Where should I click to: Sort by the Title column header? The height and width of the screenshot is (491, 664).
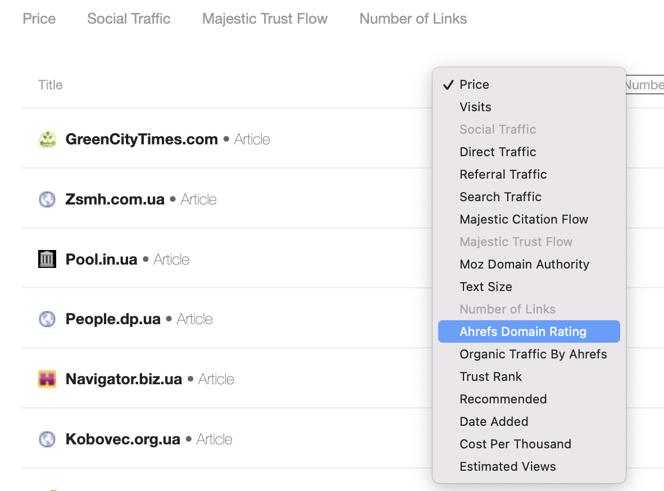pyautogui.click(x=50, y=85)
